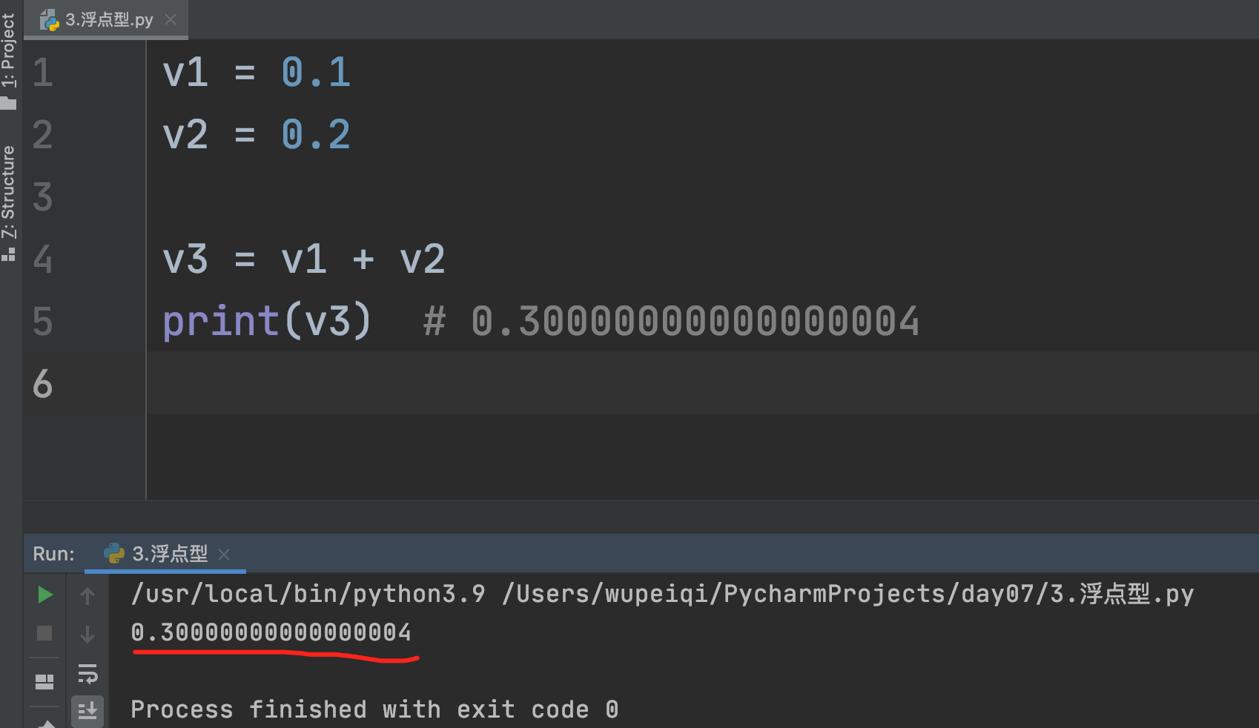The image size is (1259, 728).
Task: Close the 3.浮点型.py editor tab
Action: (171, 19)
